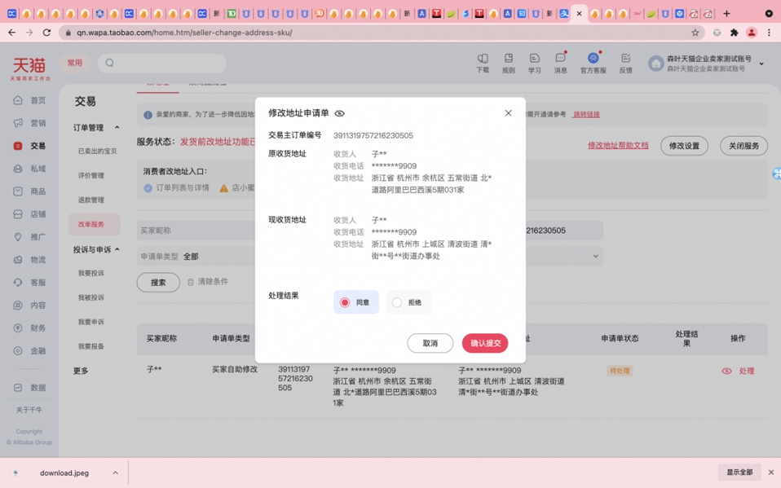Screen dimensions: 781x488
Task: Click the 天猫 Tmall logo
Action: click(x=30, y=68)
